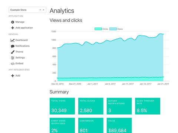
Task: Select the Total Views 30,349 card
Action: (62, 106)
